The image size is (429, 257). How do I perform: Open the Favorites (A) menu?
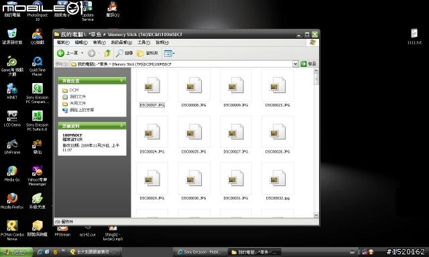click(121, 43)
